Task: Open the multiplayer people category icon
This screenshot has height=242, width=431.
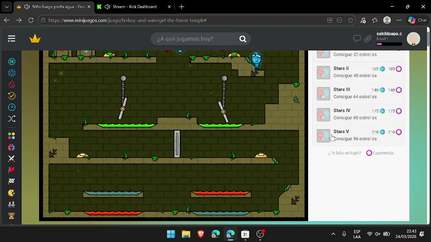Action: [x=11, y=147]
